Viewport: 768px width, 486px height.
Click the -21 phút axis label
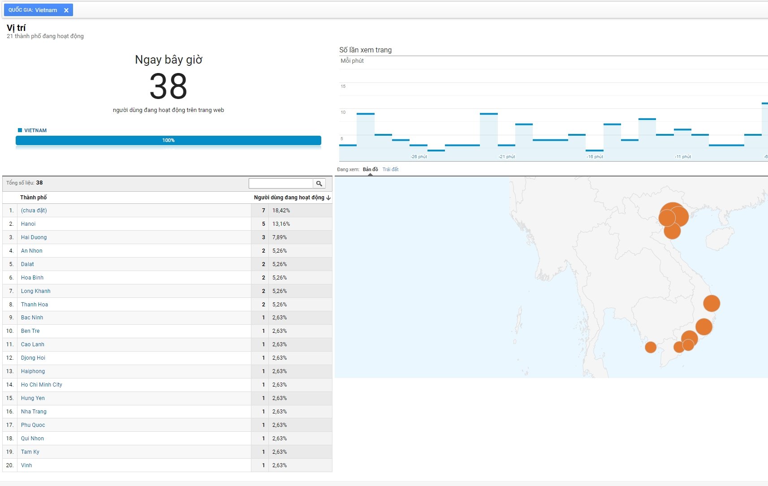click(507, 157)
